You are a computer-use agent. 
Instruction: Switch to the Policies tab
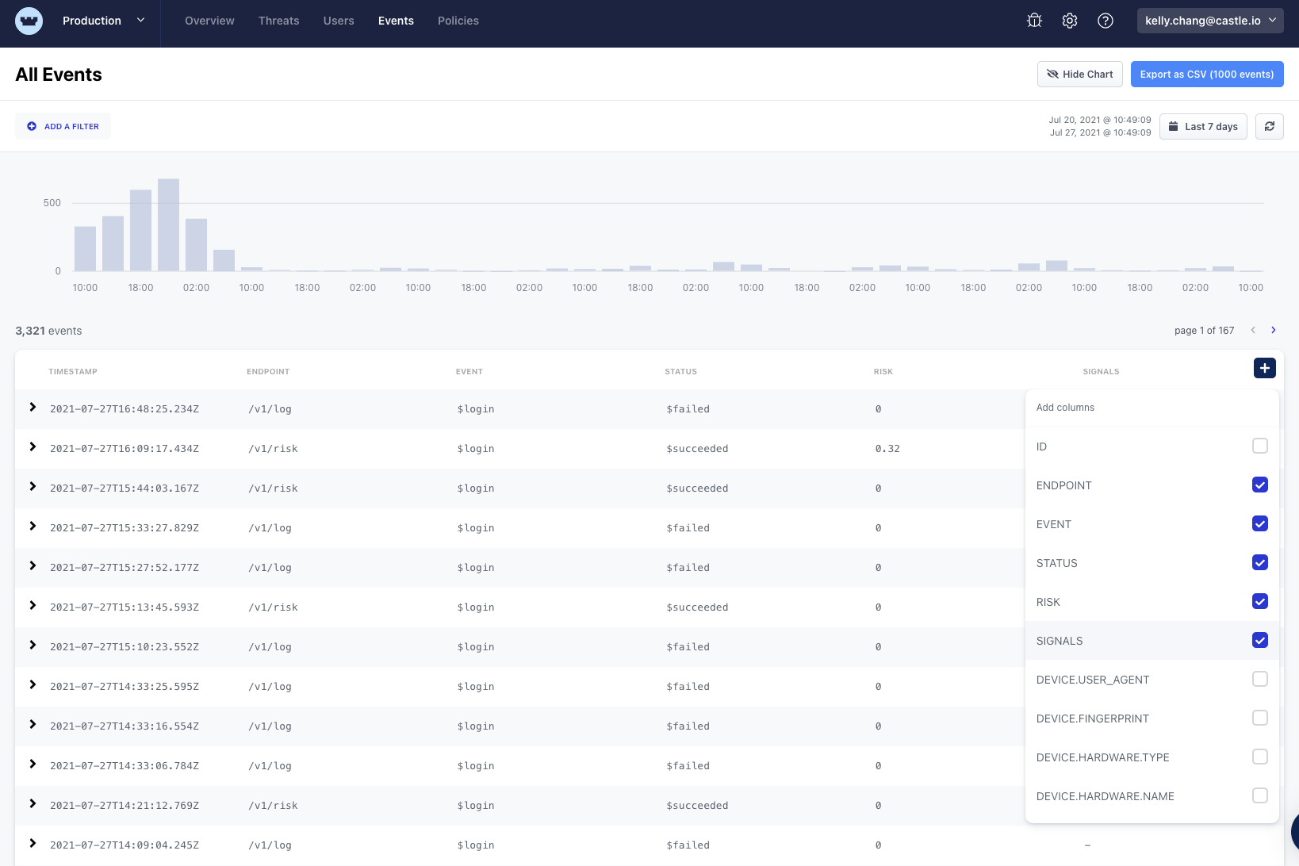coord(458,21)
